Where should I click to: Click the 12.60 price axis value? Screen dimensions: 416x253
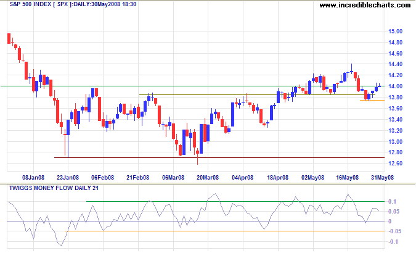click(x=395, y=163)
